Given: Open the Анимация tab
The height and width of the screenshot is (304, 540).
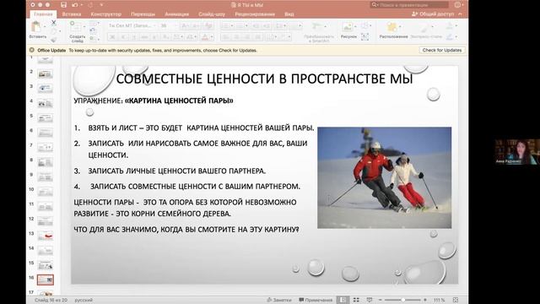Looking at the screenshot, I should click(x=176, y=14).
